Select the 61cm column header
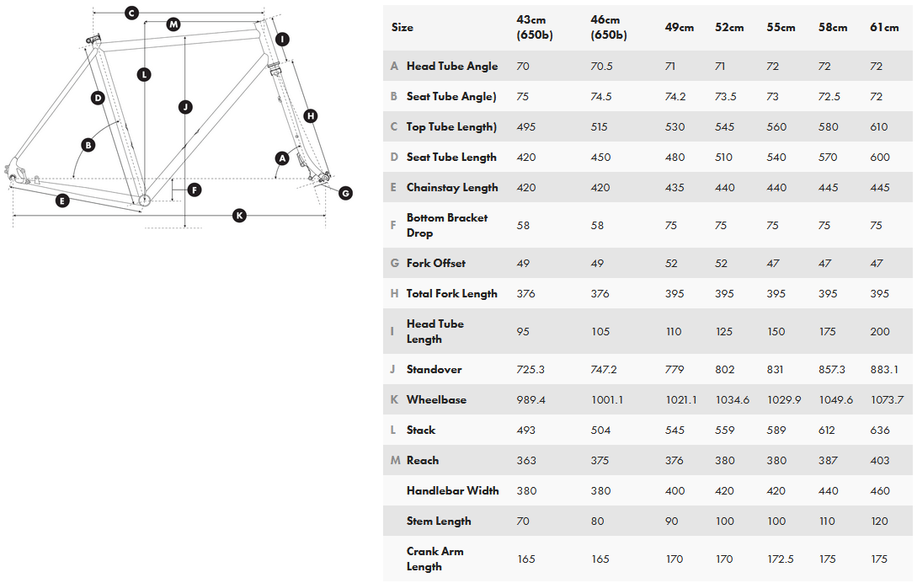 (x=884, y=27)
